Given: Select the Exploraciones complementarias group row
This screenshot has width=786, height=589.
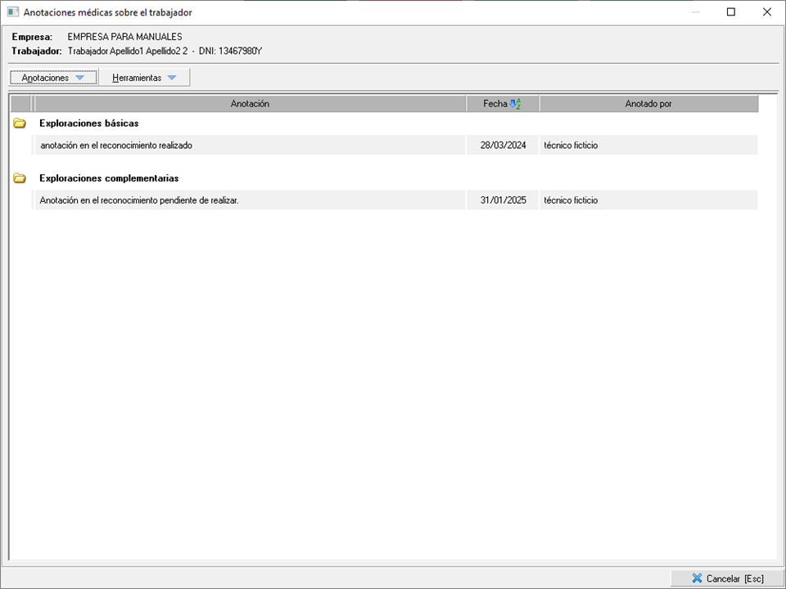Looking at the screenshot, I should [385, 178].
